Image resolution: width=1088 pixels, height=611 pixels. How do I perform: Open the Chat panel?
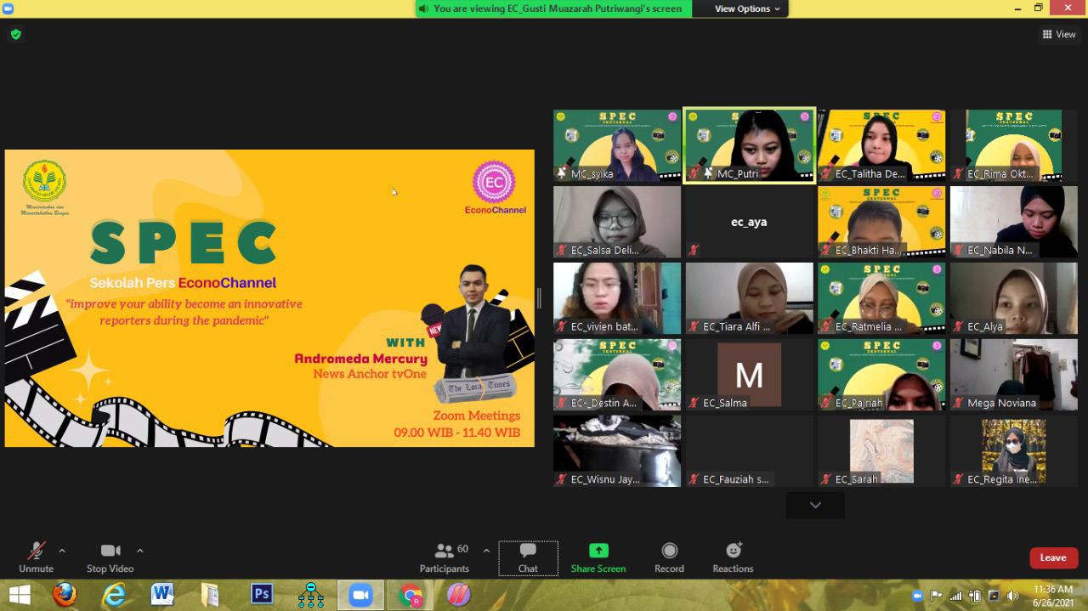coord(528,557)
